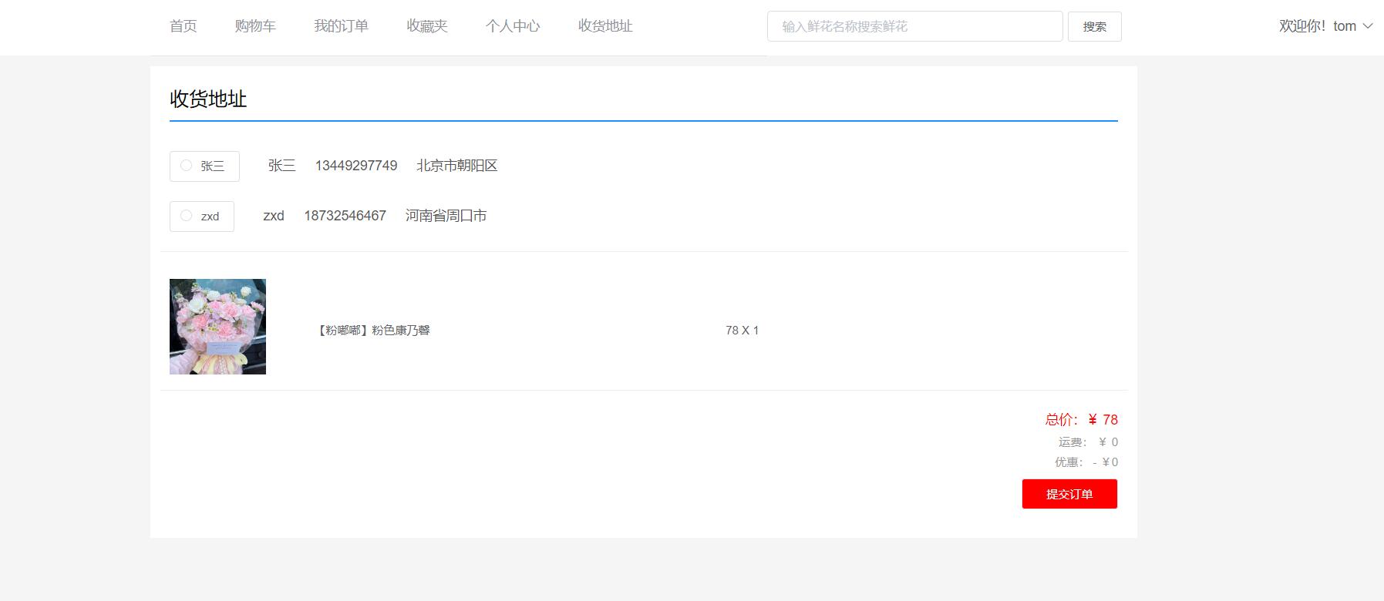1384x601 pixels.
Task: Open the 购物车 page
Action: (255, 26)
